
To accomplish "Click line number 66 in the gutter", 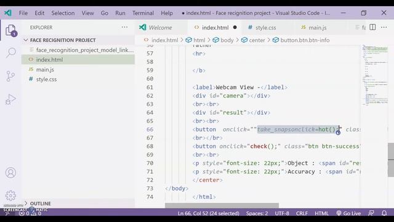I will point(150,129).
